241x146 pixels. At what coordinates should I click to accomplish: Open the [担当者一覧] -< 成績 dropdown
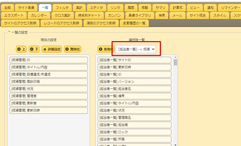tap(136, 49)
